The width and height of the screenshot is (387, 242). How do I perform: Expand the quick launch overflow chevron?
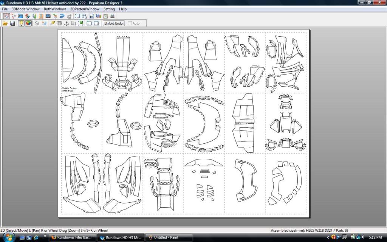tap(45, 237)
